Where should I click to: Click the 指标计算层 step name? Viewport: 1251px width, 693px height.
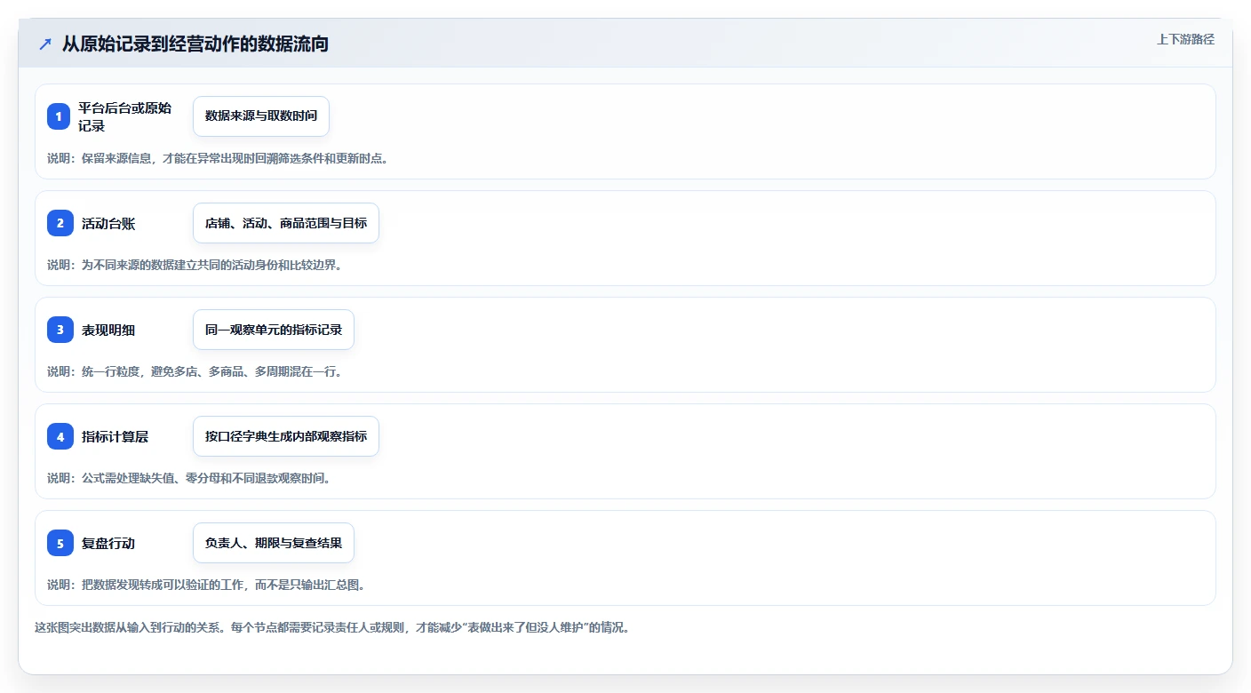click(x=115, y=437)
